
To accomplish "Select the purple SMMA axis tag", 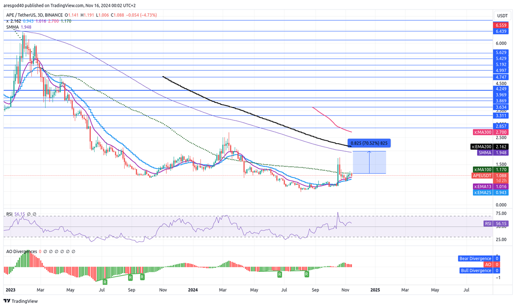I will pyautogui.click(x=485, y=153).
